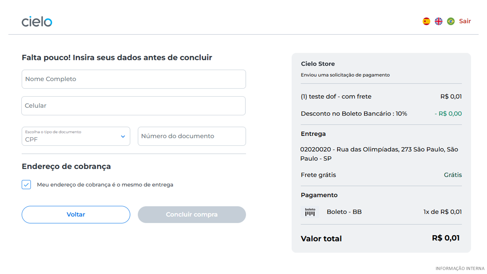
Task: Click the Cielo Store heading
Action: pyautogui.click(x=318, y=64)
